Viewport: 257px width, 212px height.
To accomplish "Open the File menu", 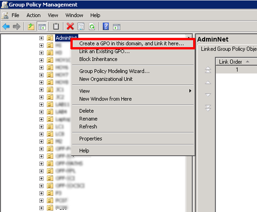I will 15,15.
